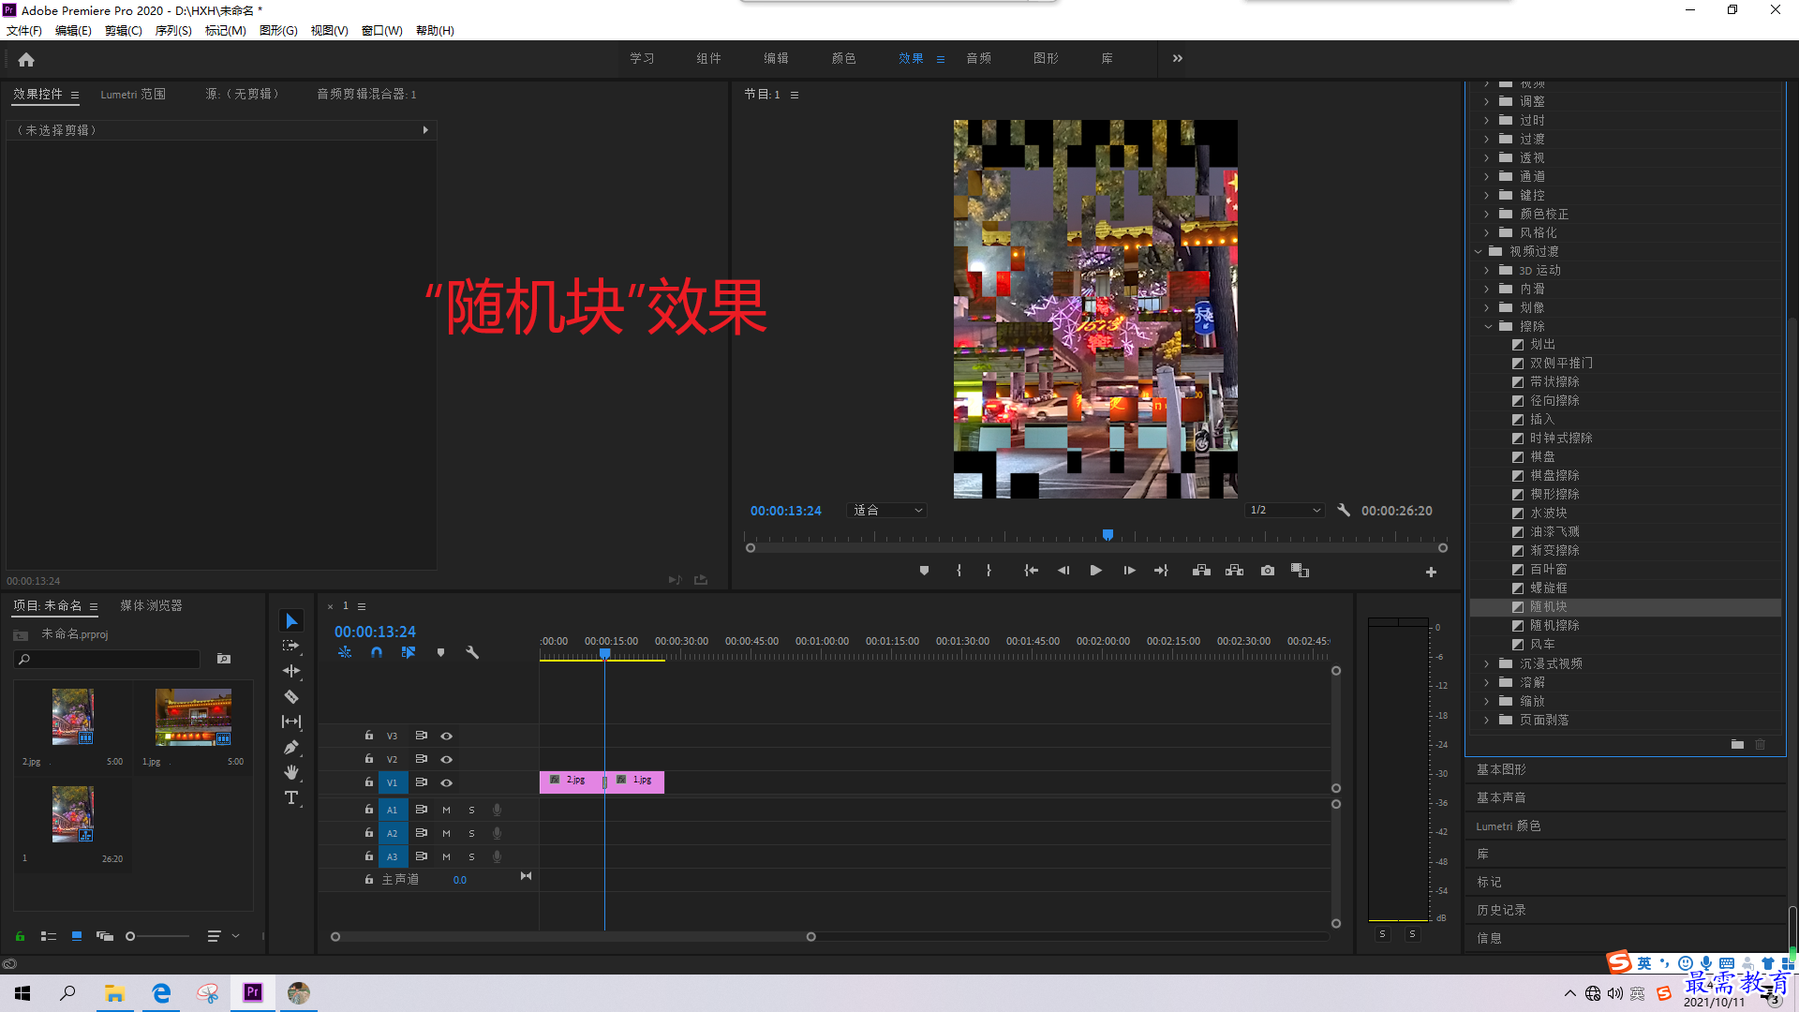
Task: Select the 棋盘擦除 transition
Action: [1554, 476]
